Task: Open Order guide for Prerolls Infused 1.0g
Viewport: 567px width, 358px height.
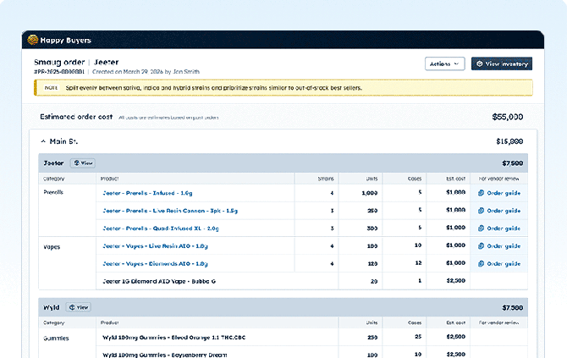Action: pyautogui.click(x=499, y=193)
